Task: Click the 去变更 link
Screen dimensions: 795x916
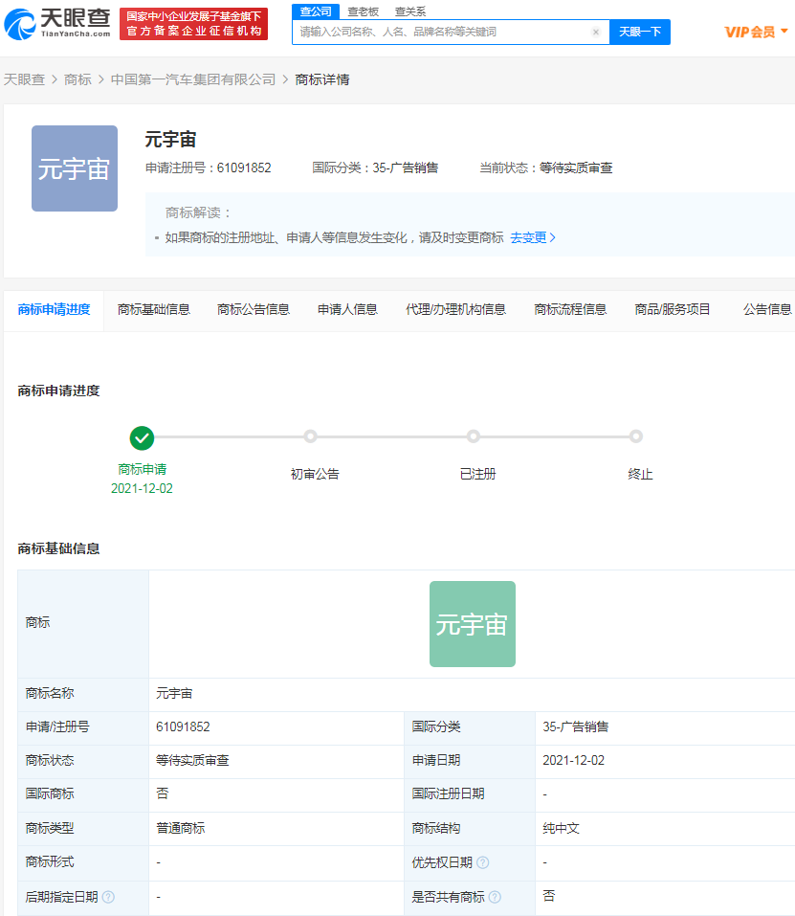Action: click(x=529, y=237)
